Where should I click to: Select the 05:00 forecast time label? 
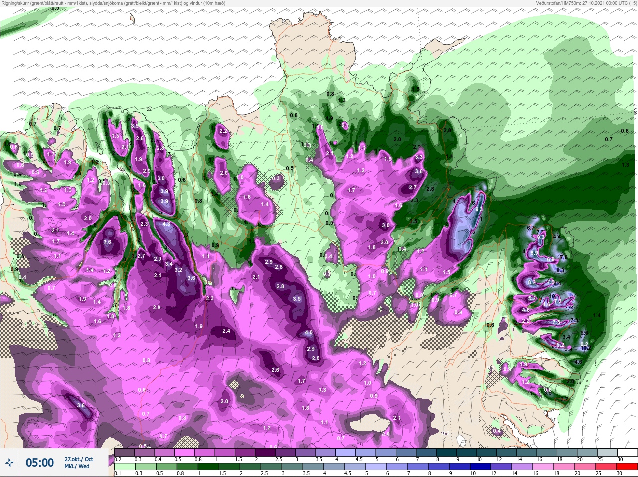[39, 463]
